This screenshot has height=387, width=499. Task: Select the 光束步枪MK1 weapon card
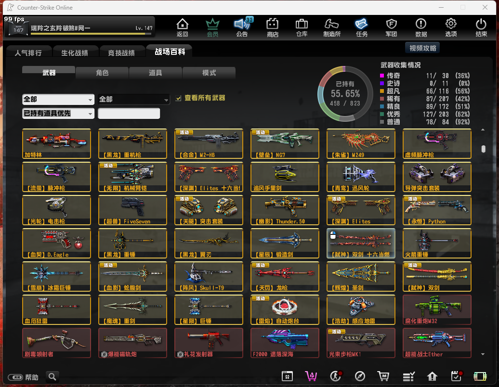(361, 343)
